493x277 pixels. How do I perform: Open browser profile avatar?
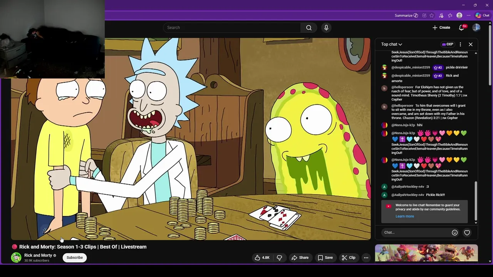[459, 15]
